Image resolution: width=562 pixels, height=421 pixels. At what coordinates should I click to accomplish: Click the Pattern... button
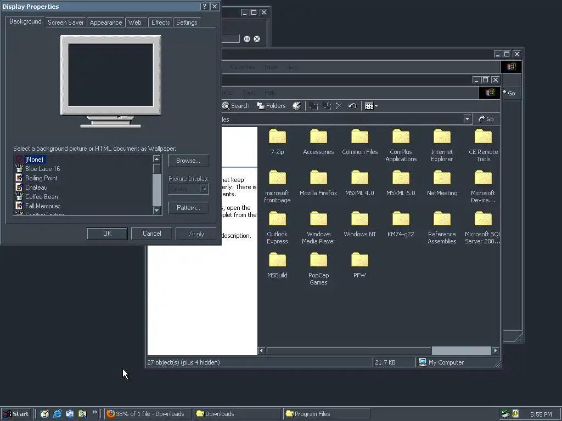point(188,208)
